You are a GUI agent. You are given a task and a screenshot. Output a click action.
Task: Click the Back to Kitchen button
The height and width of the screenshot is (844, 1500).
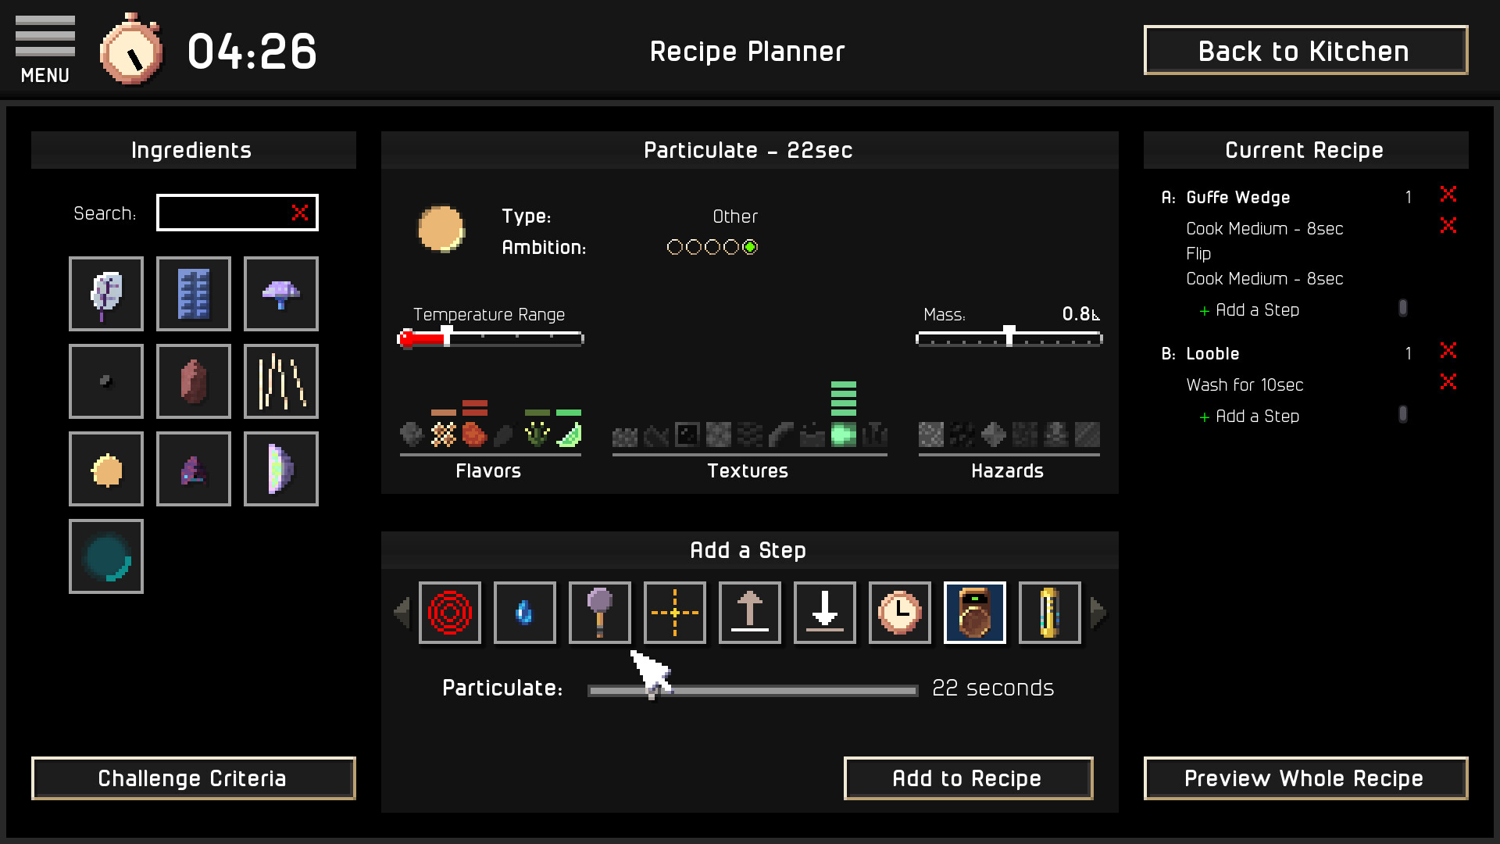click(1305, 51)
